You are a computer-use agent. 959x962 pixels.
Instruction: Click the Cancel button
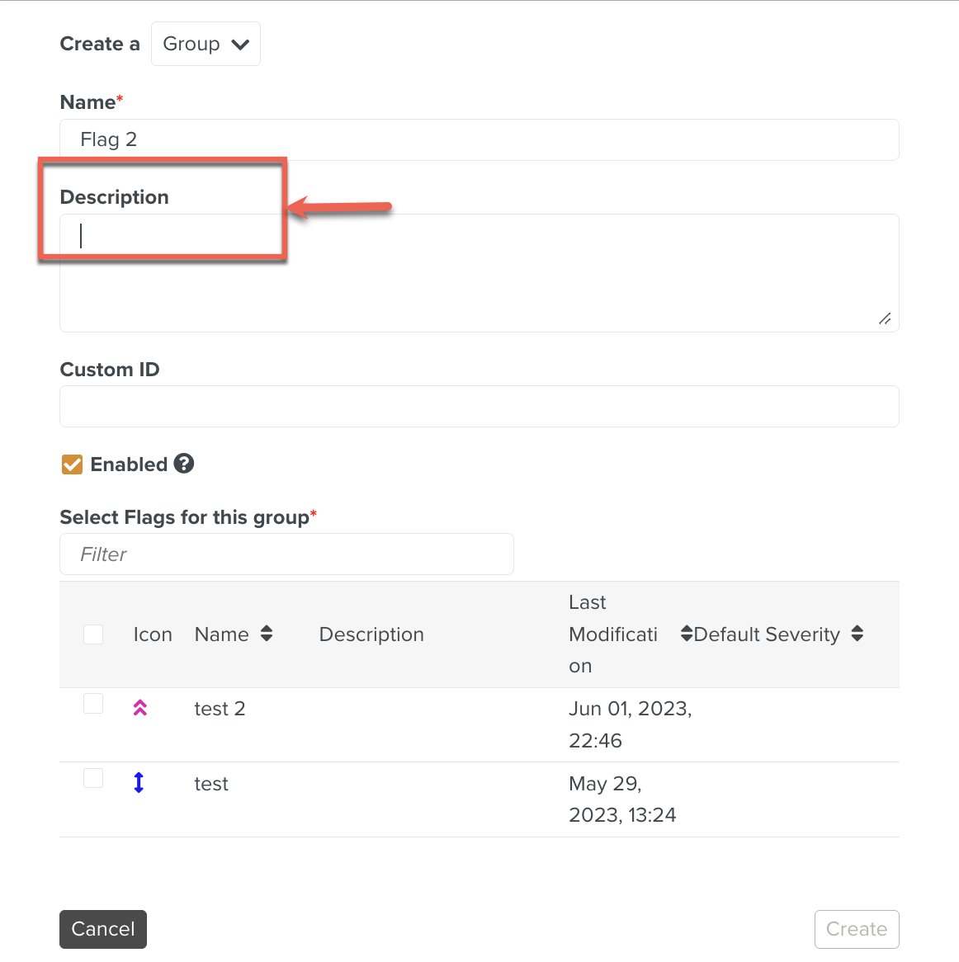(x=103, y=929)
